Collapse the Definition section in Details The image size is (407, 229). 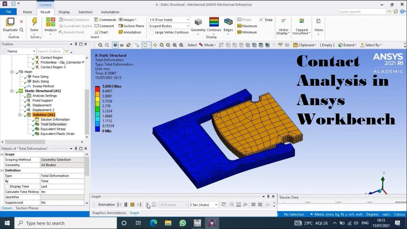(2, 170)
